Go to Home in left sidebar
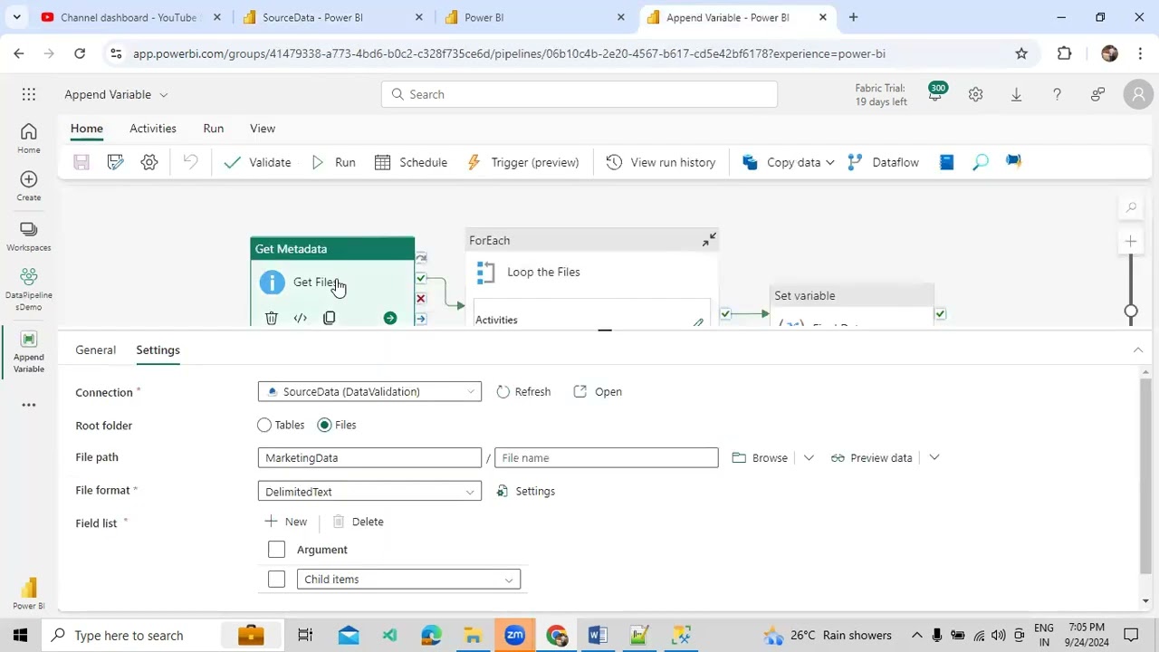Image resolution: width=1159 pixels, height=652 pixels. click(28, 138)
